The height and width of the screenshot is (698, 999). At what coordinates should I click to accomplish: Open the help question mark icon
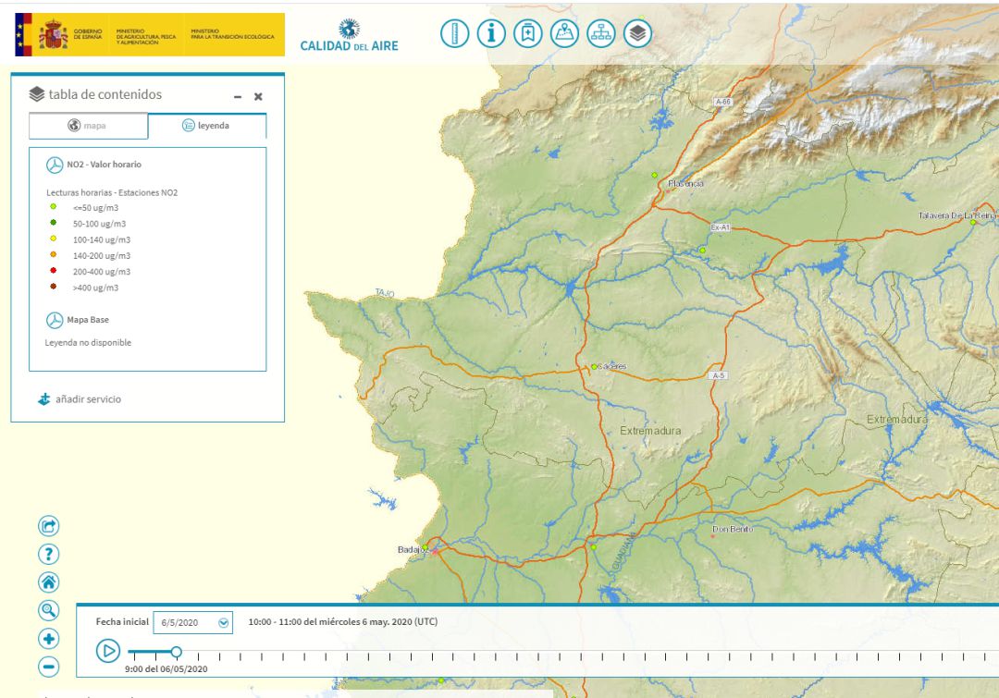coord(48,554)
